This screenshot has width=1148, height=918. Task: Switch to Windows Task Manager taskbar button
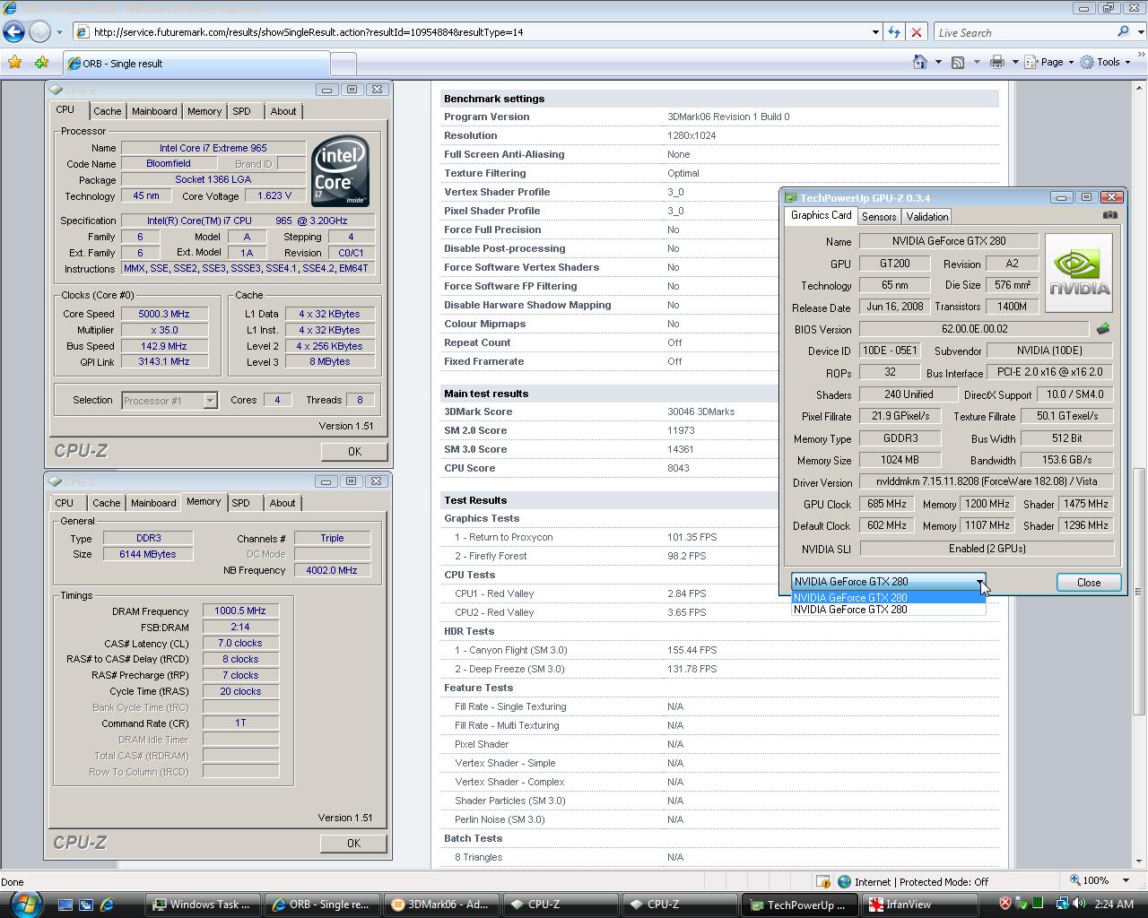pyautogui.click(x=204, y=905)
